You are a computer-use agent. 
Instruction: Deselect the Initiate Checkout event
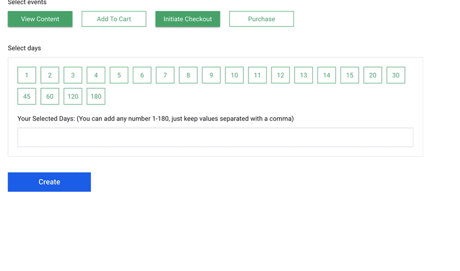pyautogui.click(x=187, y=19)
